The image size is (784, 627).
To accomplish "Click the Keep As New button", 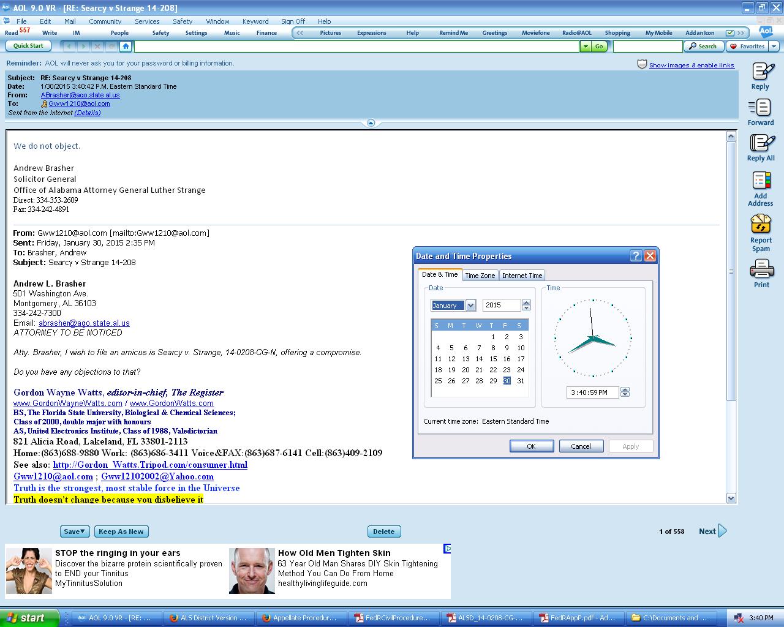I will (x=121, y=531).
